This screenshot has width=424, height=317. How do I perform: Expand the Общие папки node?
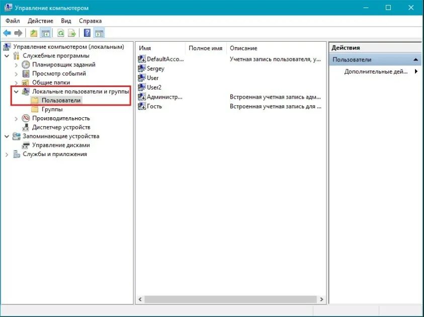click(x=16, y=83)
